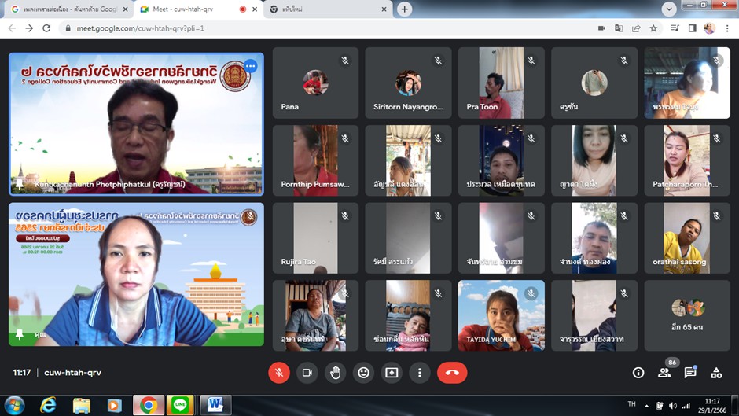739x416 pixels.
Task: Select orathai sasong participant tile
Action: pos(687,238)
